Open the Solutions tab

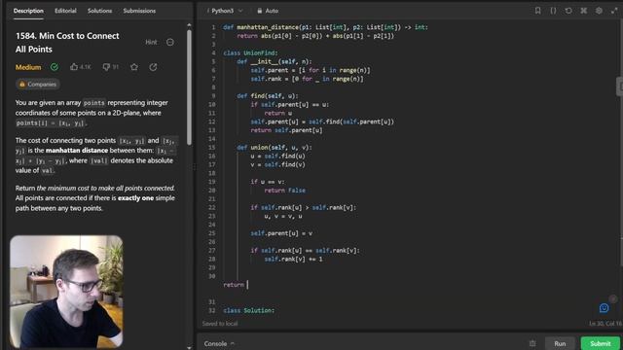(99, 11)
